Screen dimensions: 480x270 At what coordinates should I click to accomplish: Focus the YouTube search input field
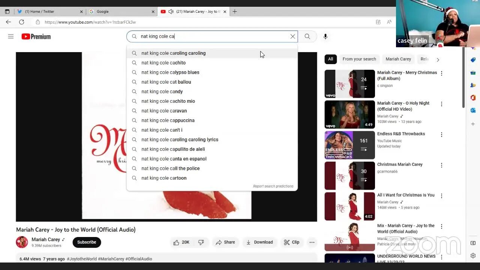click(x=212, y=36)
